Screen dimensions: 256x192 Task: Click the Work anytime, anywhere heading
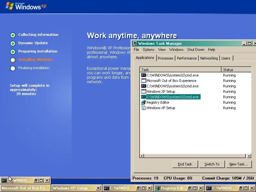point(132,36)
